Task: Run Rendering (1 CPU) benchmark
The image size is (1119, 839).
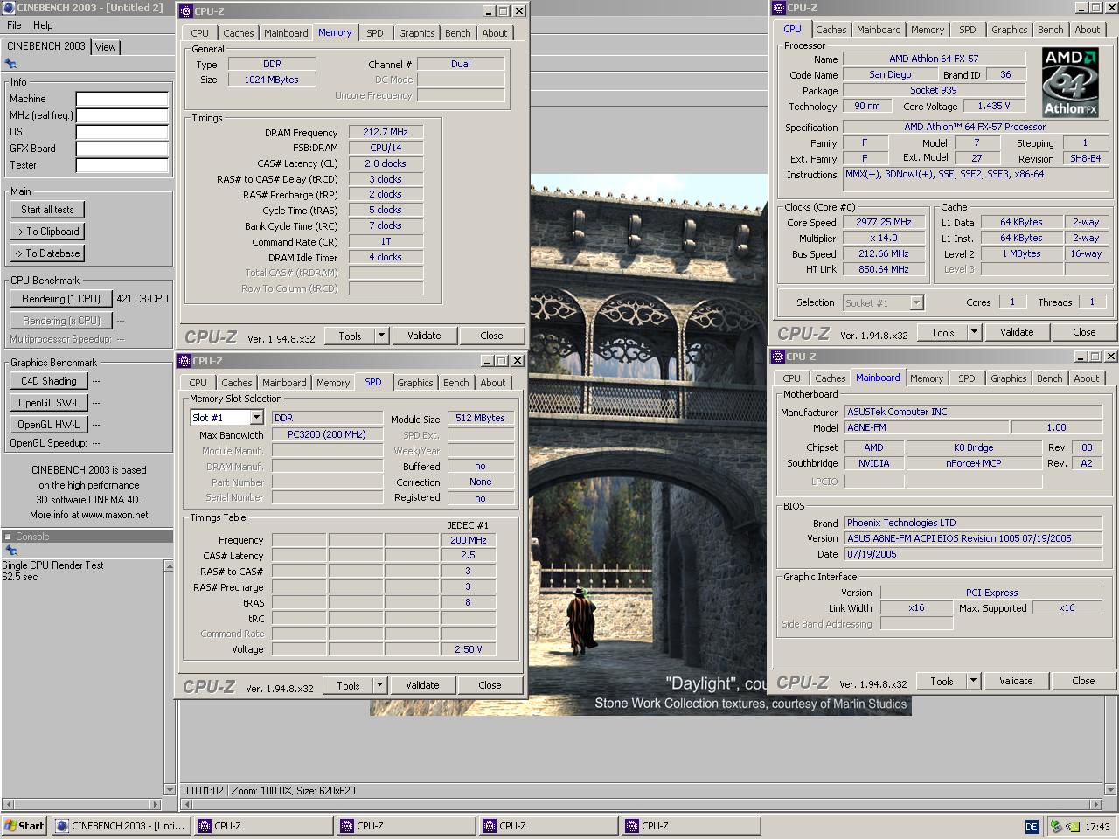Action: [x=61, y=298]
